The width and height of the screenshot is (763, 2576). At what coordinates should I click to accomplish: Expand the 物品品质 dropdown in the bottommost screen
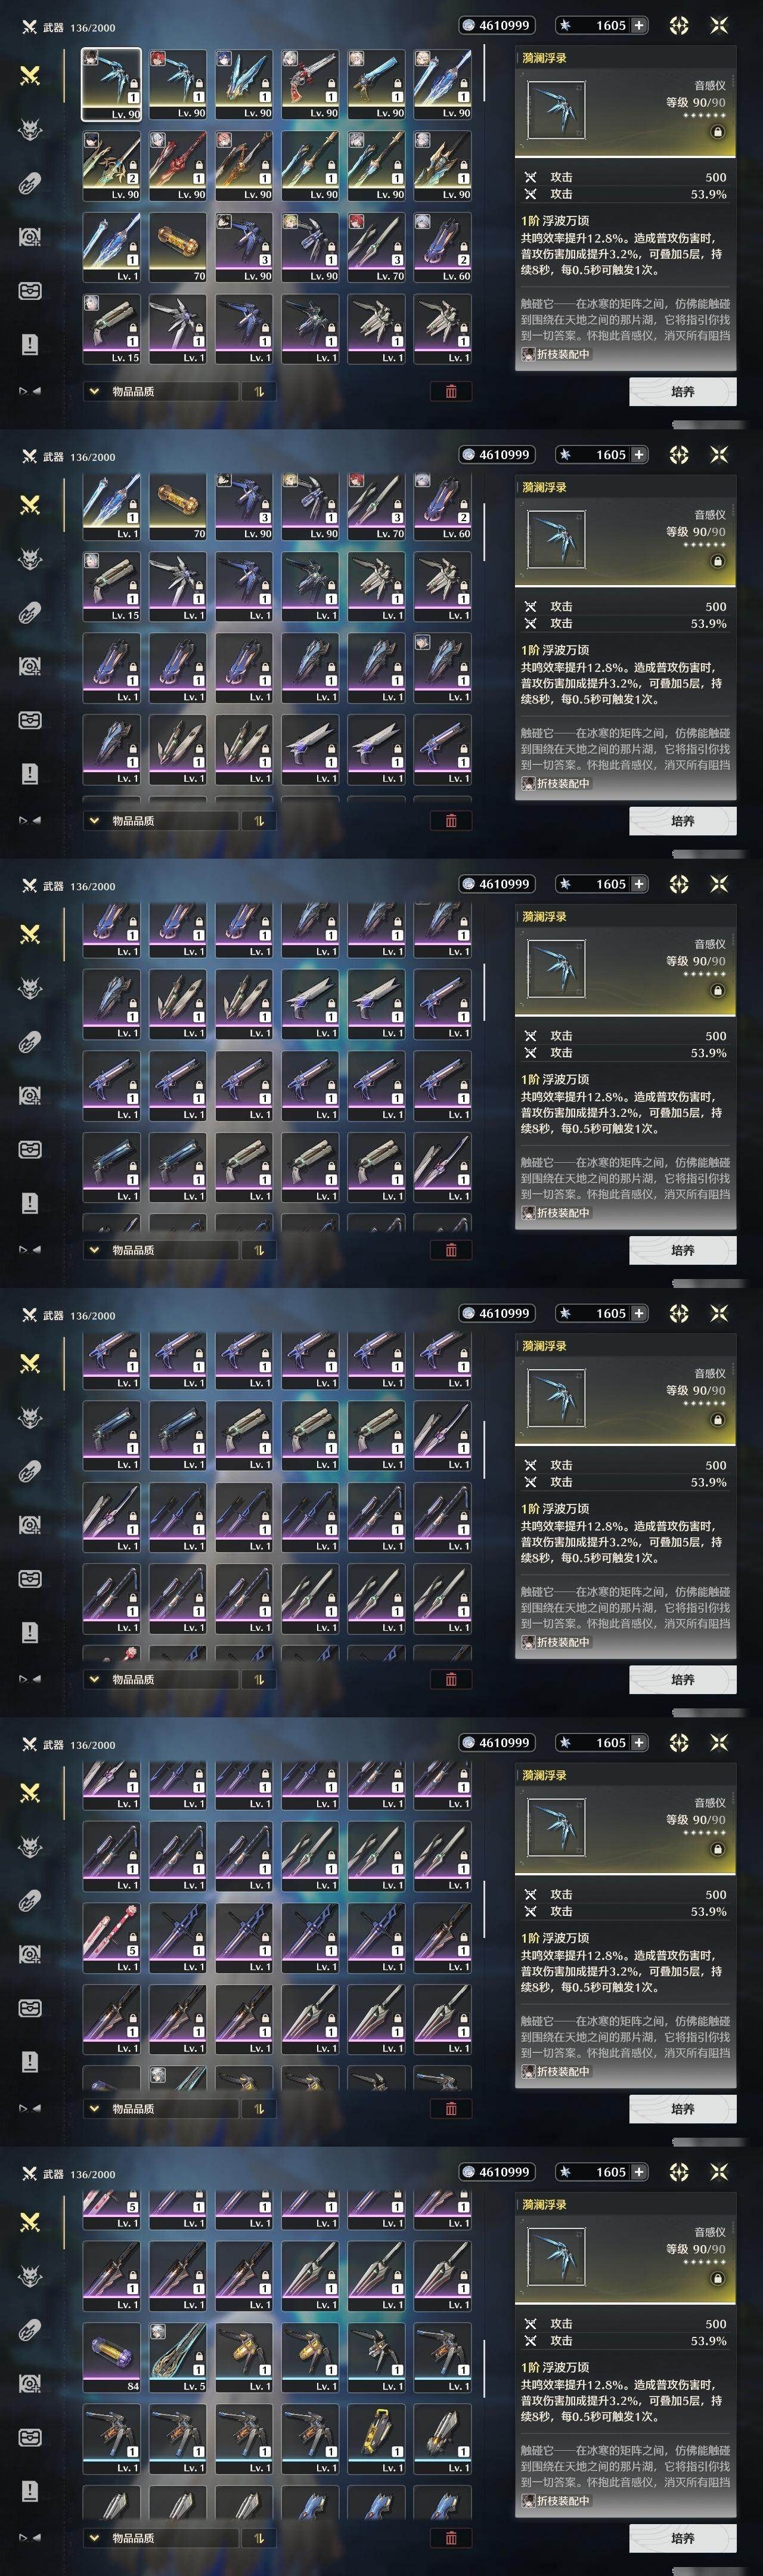coord(161,2537)
